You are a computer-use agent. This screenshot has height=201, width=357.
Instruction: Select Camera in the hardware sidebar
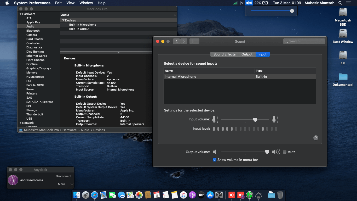[x=32, y=35]
